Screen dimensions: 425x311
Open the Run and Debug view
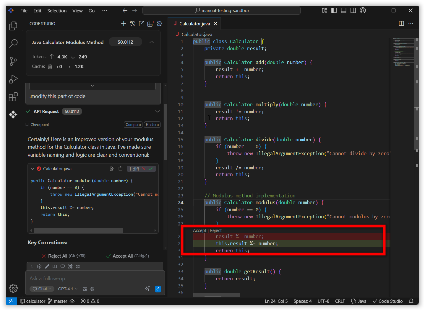point(13,79)
